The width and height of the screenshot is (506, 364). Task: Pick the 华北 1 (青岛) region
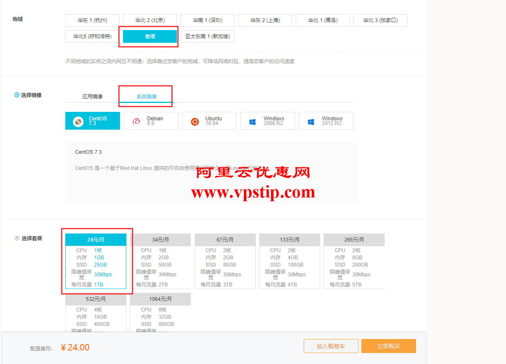[x=323, y=20]
